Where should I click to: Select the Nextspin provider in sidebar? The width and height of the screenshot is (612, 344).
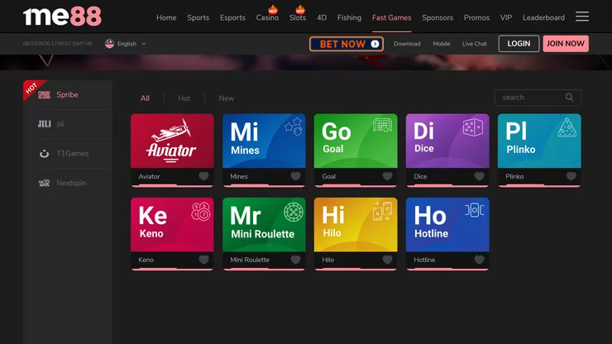click(x=68, y=183)
